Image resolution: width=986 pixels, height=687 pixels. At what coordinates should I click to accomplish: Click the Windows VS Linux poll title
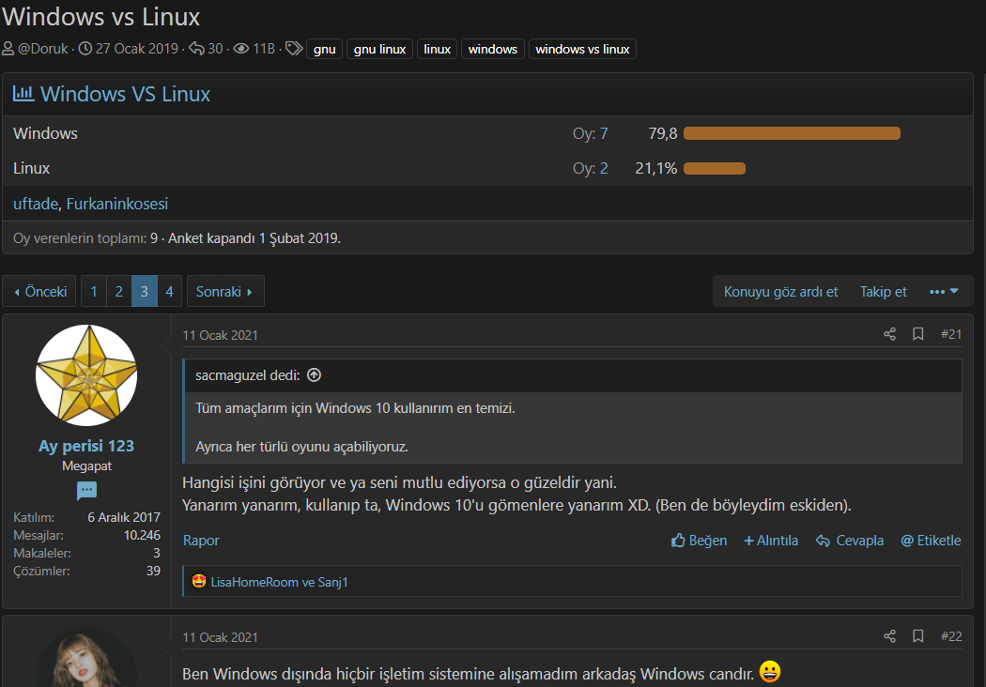click(125, 94)
